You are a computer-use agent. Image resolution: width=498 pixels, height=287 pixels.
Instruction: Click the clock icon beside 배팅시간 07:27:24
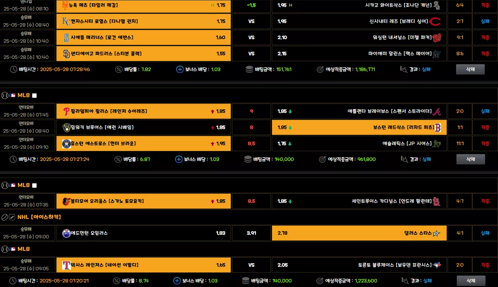(x=13, y=159)
